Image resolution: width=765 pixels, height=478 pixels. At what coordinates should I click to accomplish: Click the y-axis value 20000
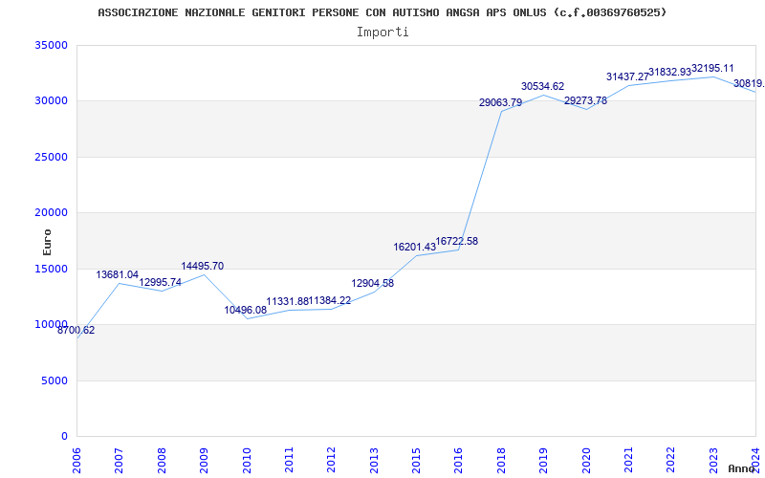click(51, 212)
